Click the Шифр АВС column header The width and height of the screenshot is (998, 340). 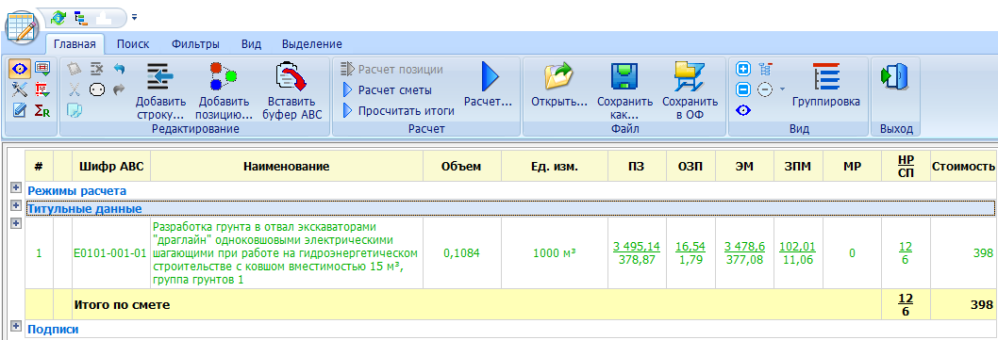click(111, 167)
